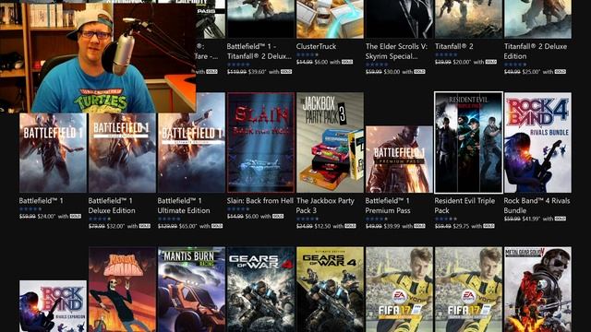Open the Rock Band Rivals Expansion tile
The image size is (591, 332).
point(53,306)
